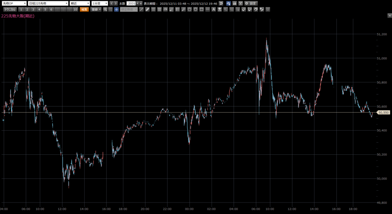The image size is (392, 214).
Task: Select the pentagon shape drawing tool
Action: [x=189, y=9]
